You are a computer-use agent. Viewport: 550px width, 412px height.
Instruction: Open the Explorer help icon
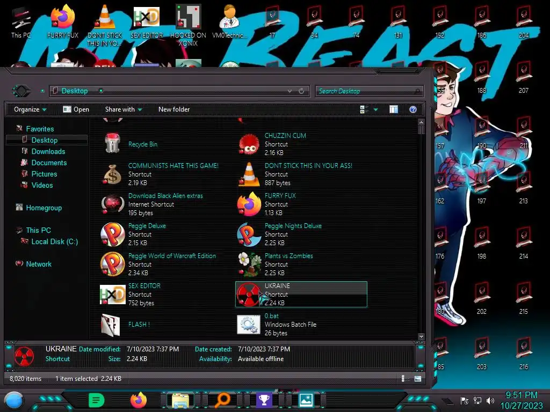tap(413, 109)
